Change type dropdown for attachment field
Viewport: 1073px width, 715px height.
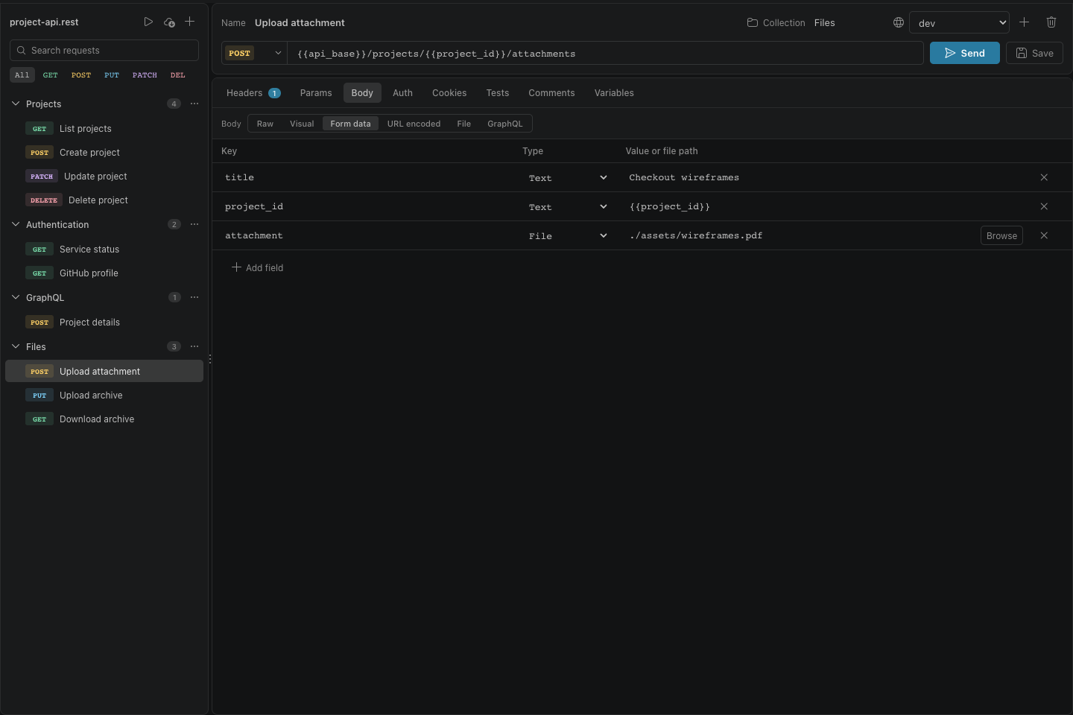[568, 235]
